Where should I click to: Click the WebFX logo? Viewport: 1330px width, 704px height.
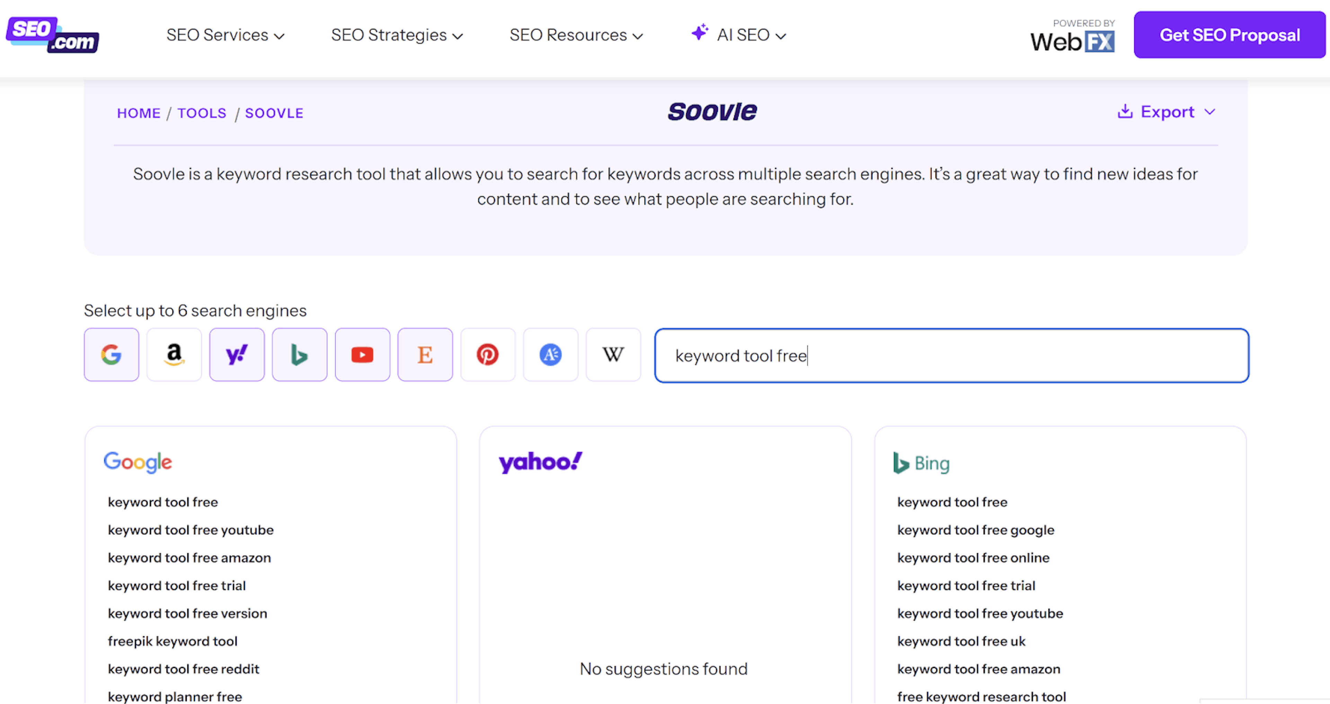1072,41
